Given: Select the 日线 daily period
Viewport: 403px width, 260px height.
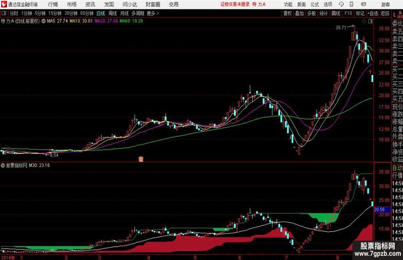Looking at the screenshot, I should (101, 13).
